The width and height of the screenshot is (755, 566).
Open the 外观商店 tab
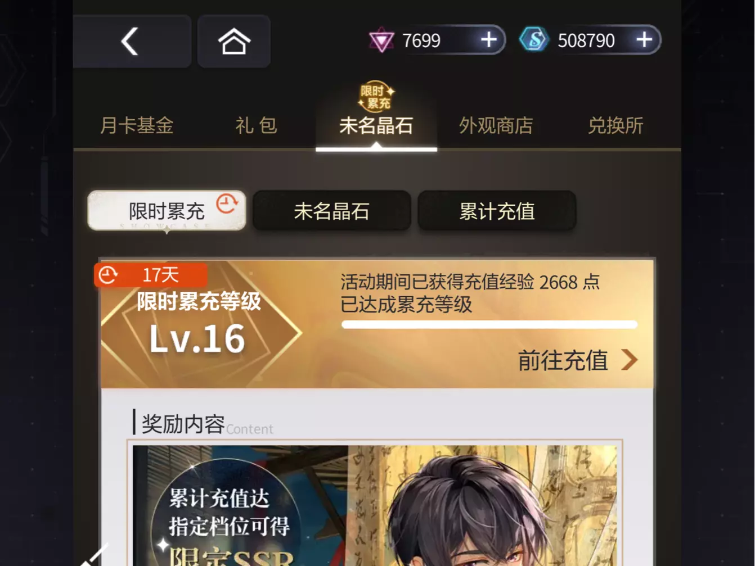496,125
